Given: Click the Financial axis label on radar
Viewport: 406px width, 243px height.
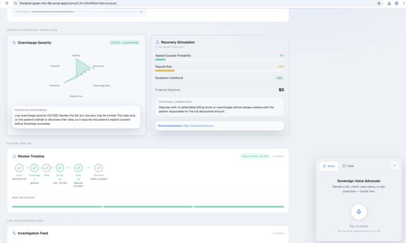Looking at the screenshot, I should coord(54,66).
